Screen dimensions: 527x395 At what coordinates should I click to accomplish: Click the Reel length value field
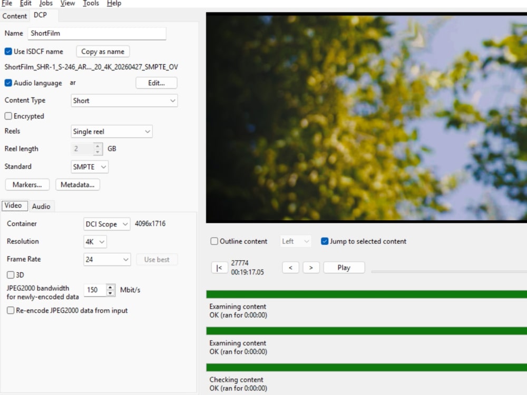click(82, 149)
